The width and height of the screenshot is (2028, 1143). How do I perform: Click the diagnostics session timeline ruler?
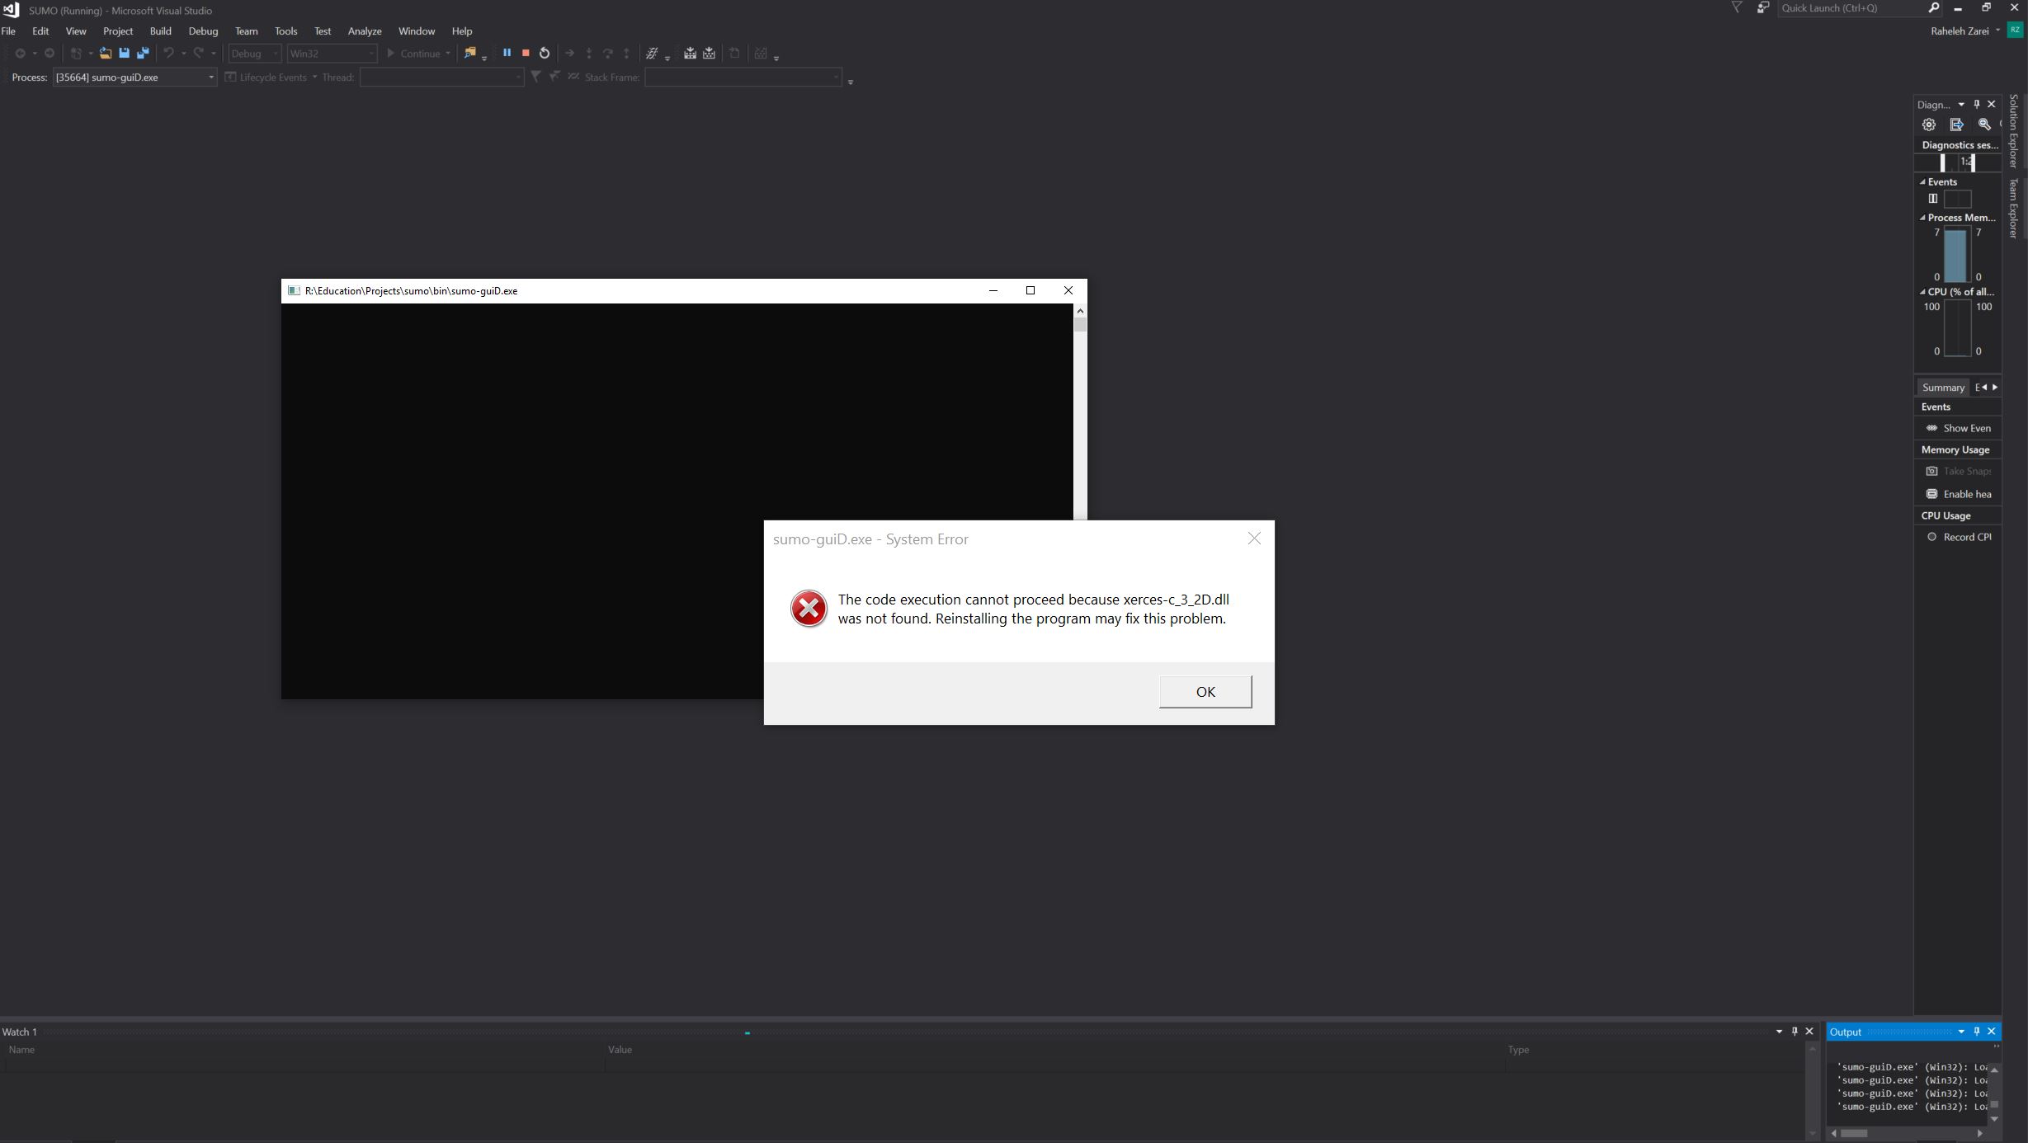pos(1957,162)
